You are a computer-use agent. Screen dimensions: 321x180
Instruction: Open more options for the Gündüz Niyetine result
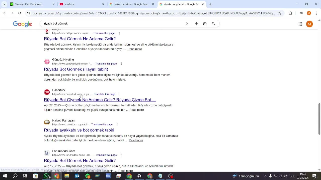(x=121, y=64)
